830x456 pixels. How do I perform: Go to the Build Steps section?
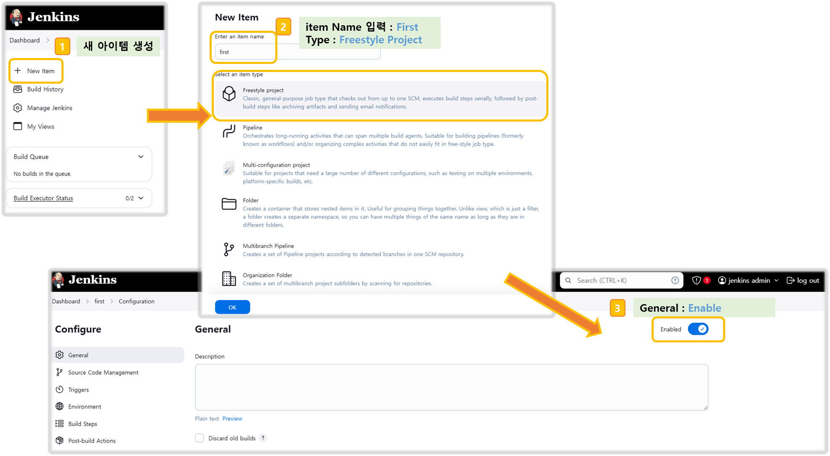82,424
